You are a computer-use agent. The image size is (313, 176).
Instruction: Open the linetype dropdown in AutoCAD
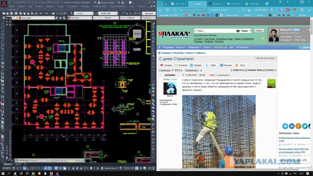coord(106,18)
